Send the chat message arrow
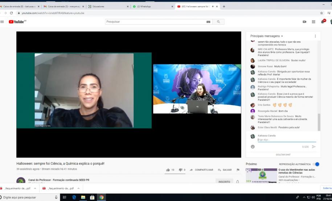Screen dimensions: 332x201 click(314, 147)
